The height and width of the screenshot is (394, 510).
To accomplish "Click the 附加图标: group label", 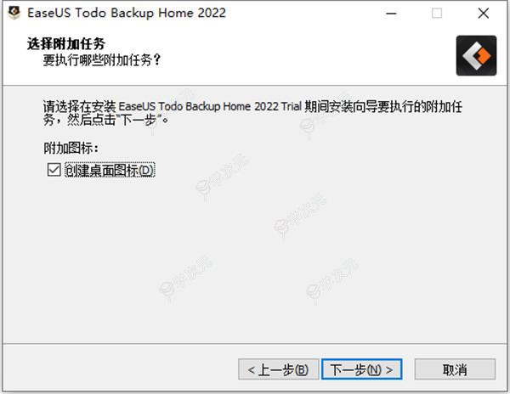I will (71, 148).
